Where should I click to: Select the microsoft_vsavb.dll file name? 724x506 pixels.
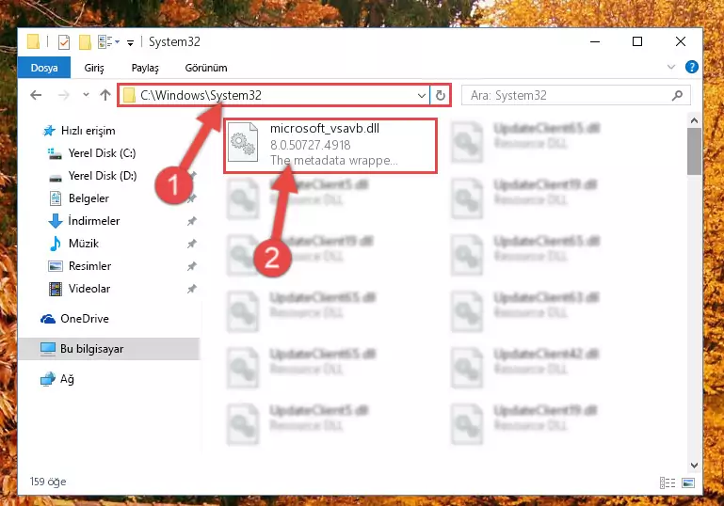click(x=325, y=129)
